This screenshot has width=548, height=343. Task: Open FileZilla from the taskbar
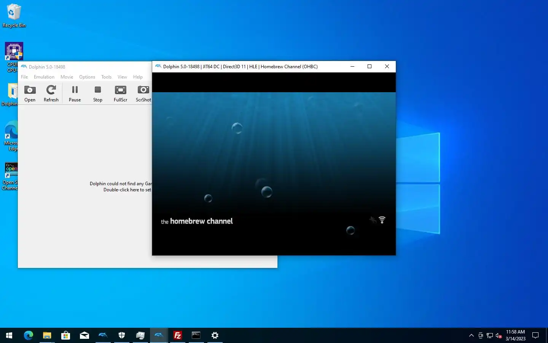(x=177, y=335)
